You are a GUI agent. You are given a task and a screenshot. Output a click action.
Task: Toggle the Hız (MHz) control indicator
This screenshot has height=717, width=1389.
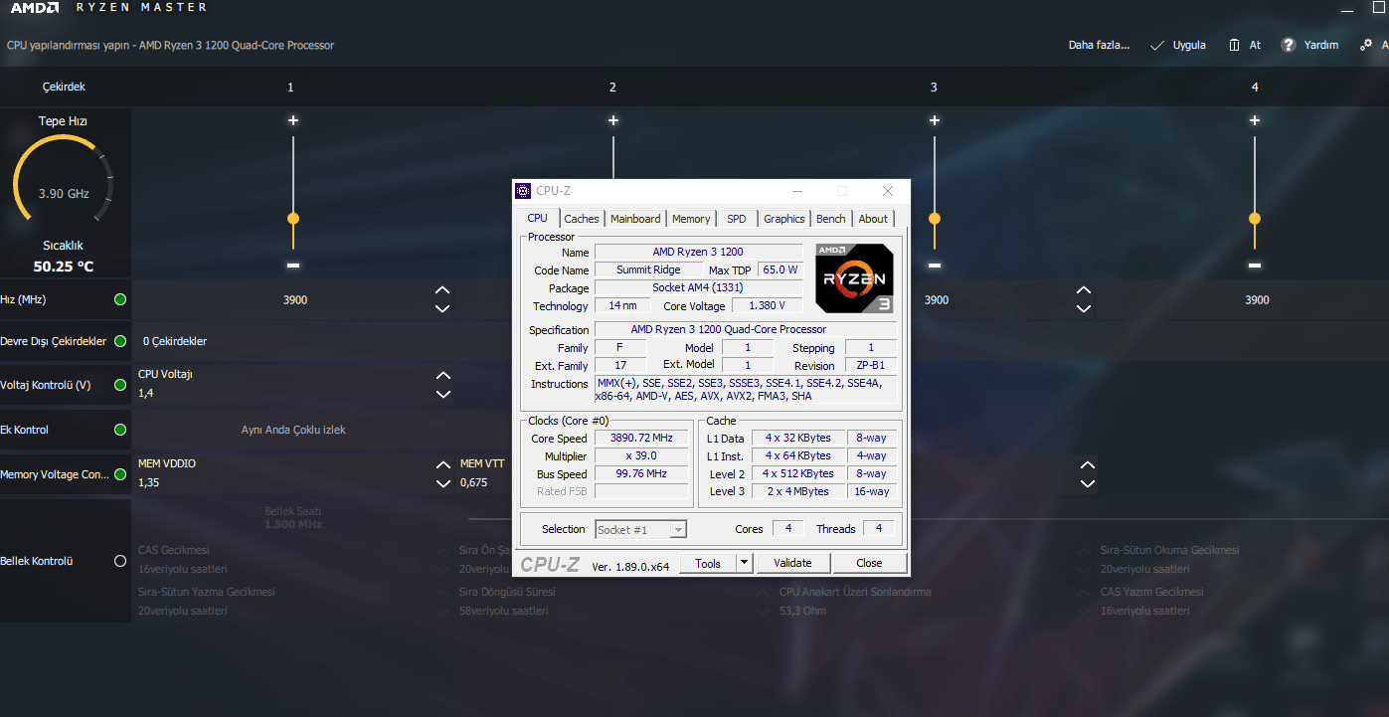pyautogui.click(x=120, y=299)
